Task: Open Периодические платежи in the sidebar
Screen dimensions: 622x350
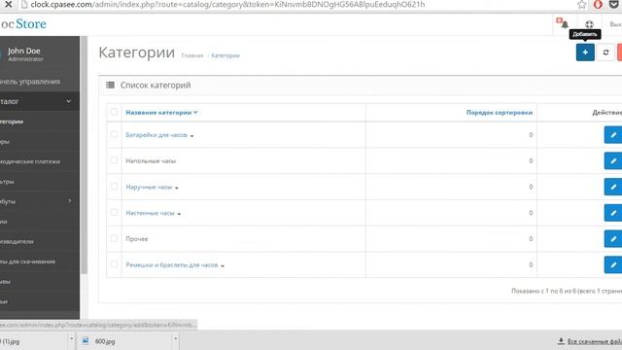Action: coord(30,161)
